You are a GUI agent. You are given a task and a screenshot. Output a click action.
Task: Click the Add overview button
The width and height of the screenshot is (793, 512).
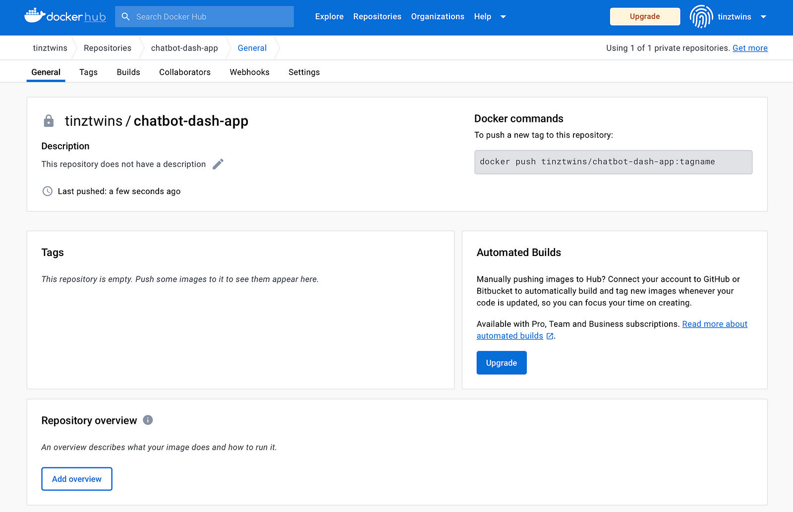77,479
